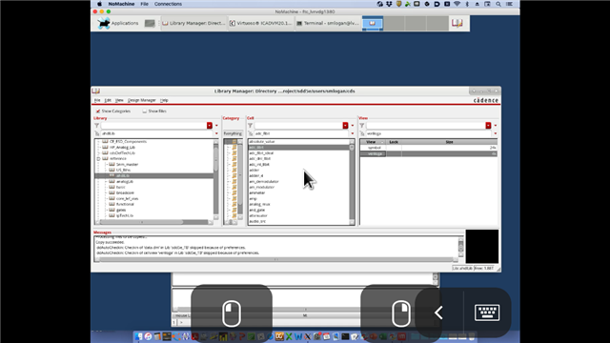The image size is (610, 343).
Task: Switch to Virtuoso ICADVM20.1 taskbar button
Action: pos(260,23)
